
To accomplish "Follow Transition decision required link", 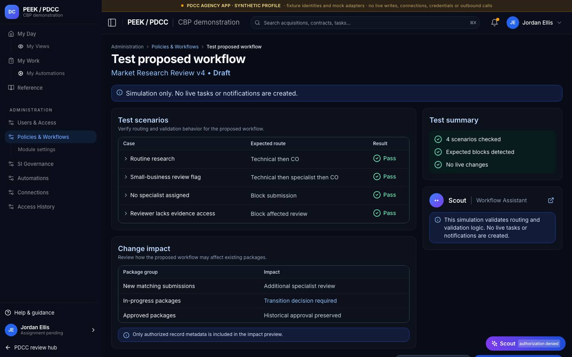I will [300, 301].
